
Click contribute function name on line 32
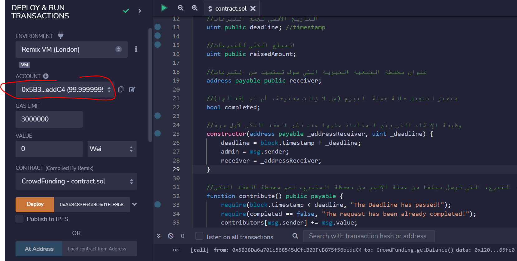[257, 196]
